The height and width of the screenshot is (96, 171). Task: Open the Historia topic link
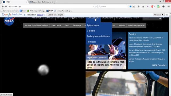(122, 26)
